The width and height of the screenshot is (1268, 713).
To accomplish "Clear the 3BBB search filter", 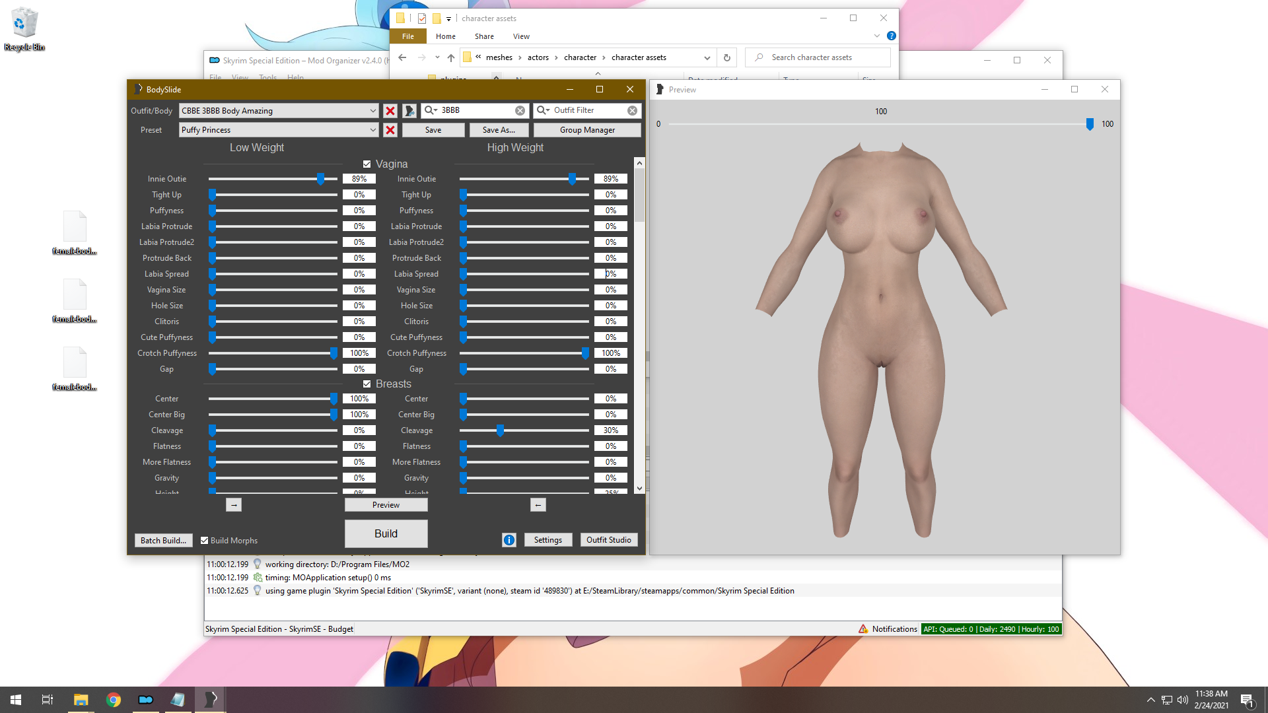I will coord(520,110).
